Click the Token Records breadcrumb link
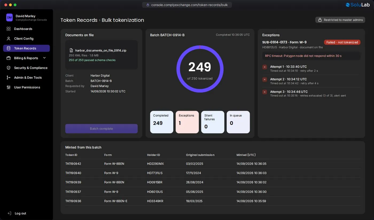Viewport: 374px width, 220px height. coord(79,20)
